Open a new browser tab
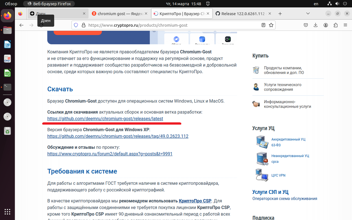Screen dimensions: 352x220 280,13
